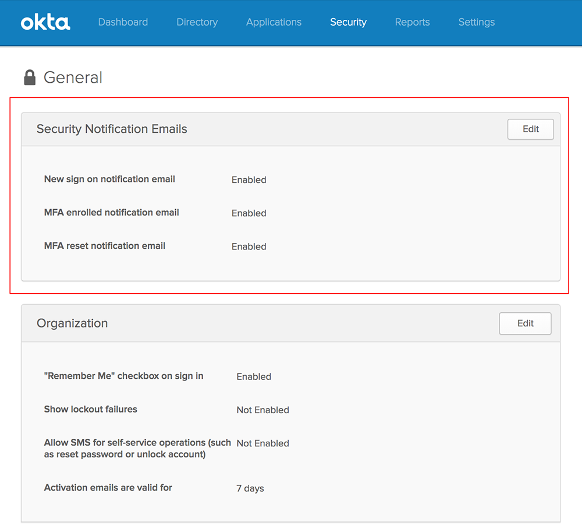Open the Applications menu
The height and width of the screenshot is (532, 582).
click(x=274, y=22)
